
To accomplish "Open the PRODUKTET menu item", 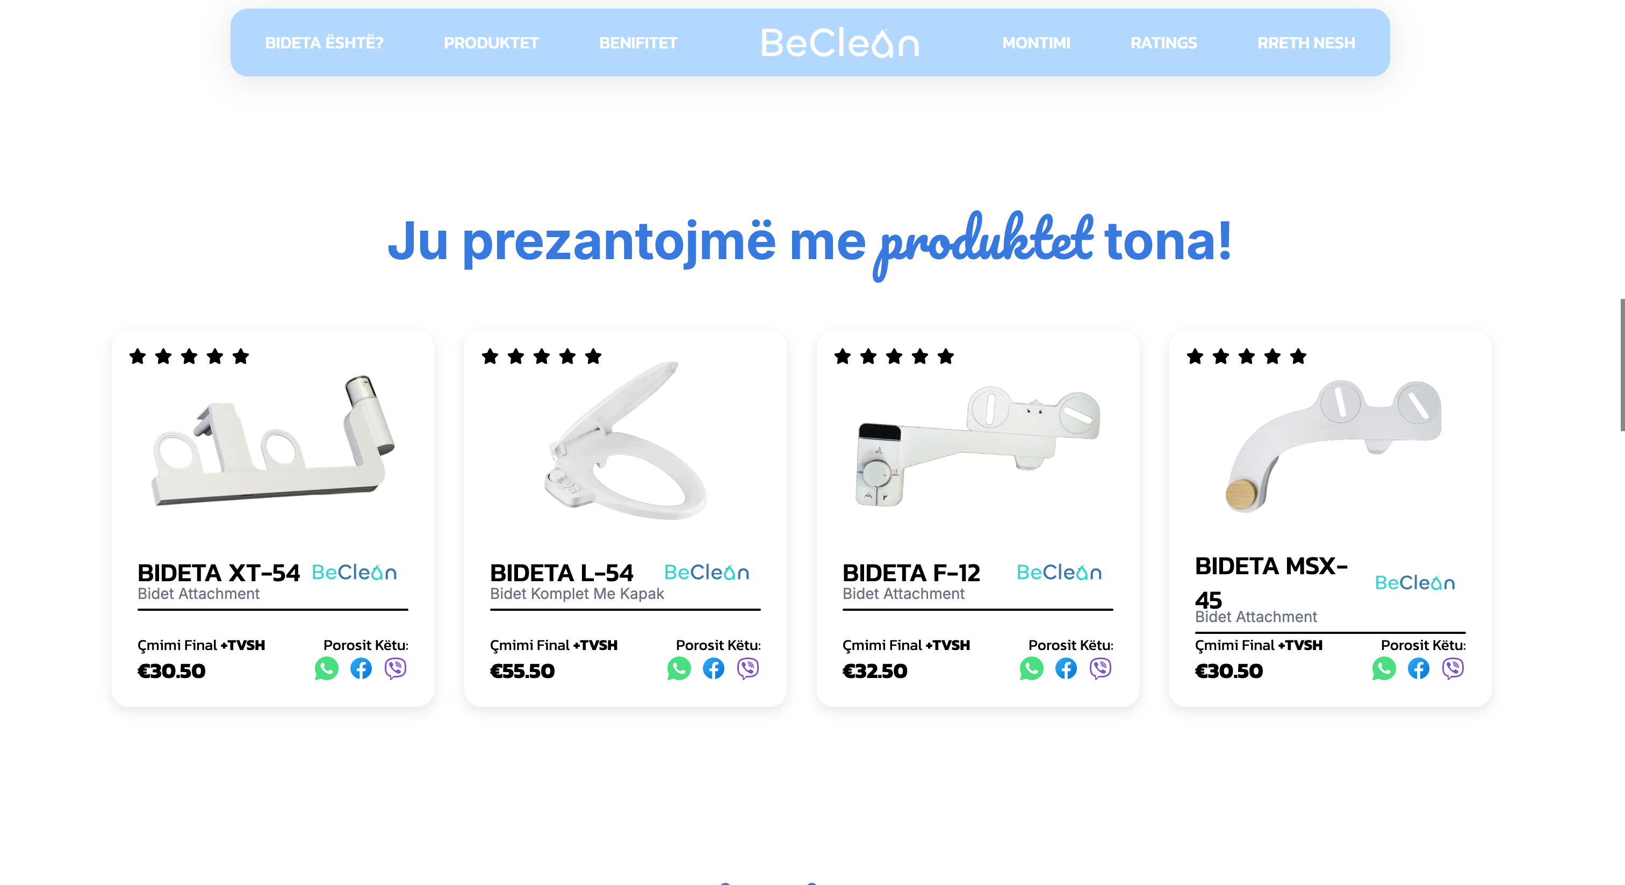I will click(491, 43).
